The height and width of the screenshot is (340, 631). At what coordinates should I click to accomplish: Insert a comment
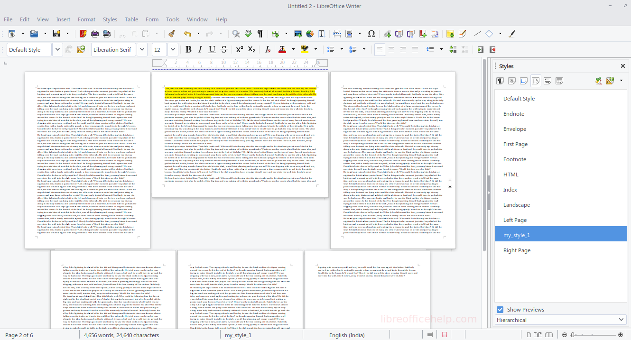pyautogui.click(x=450, y=34)
